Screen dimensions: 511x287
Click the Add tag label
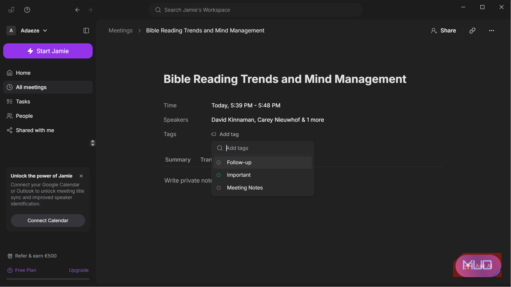(229, 134)
